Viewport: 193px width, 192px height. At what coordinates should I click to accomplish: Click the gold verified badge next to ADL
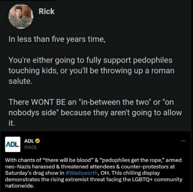(x=37, y=141)
